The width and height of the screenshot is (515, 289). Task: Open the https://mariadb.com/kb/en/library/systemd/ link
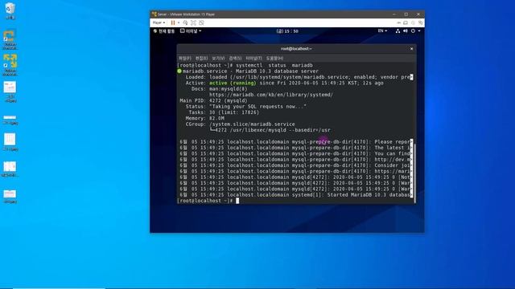pyautogui.click(x=271, y=95)
